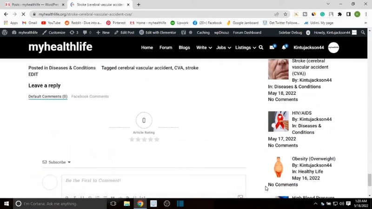Screen dimensions: 372x209
Task: Open the notifications bell icon
Action: [284, 47]
